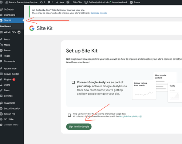Click the Set up Site Kit heading
The width and height of the screenshot is (182, 144).
(x=82, y=51)
